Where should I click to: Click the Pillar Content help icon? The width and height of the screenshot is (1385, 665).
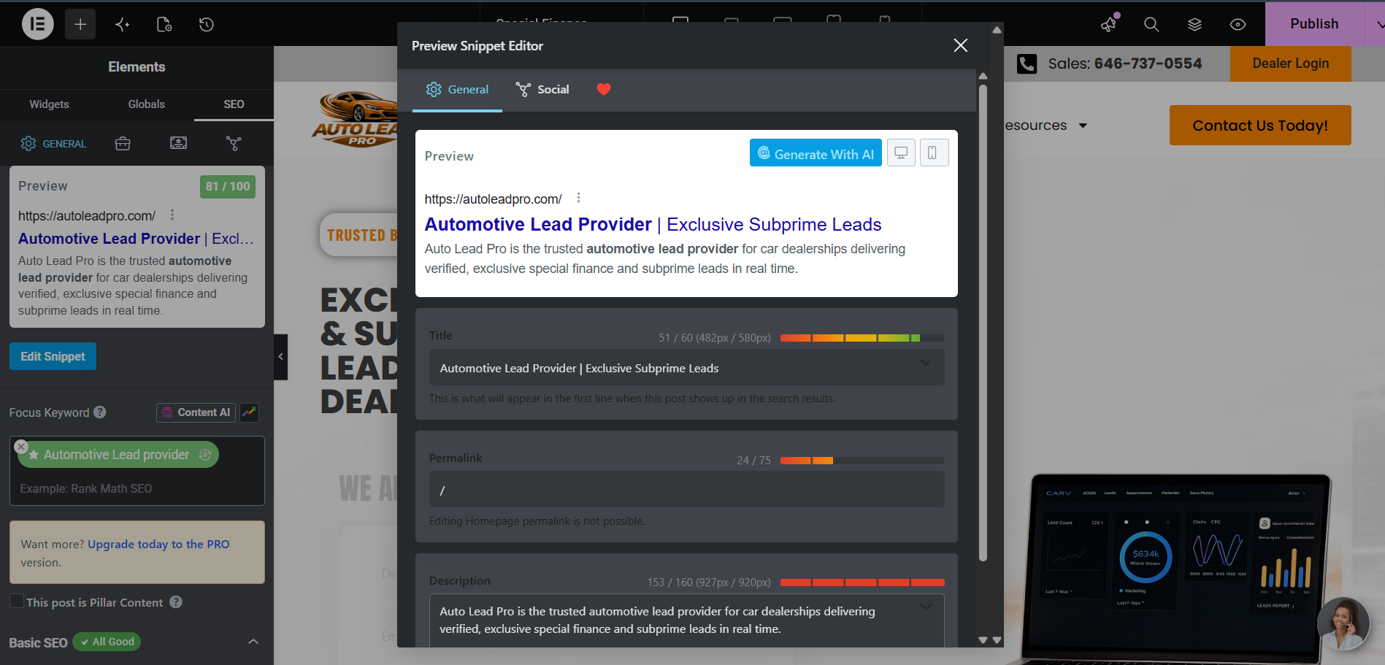pyautogui.click(x=176, y=602)
